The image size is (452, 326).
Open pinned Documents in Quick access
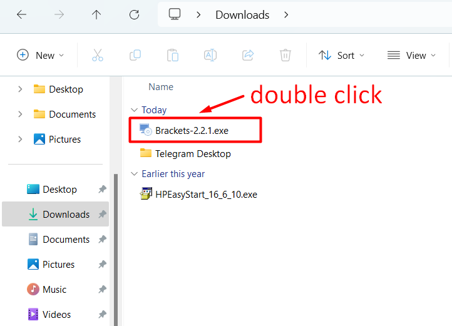[x=59, y=239]
